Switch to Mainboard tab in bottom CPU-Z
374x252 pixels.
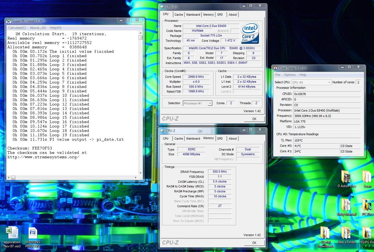point(193,139)
